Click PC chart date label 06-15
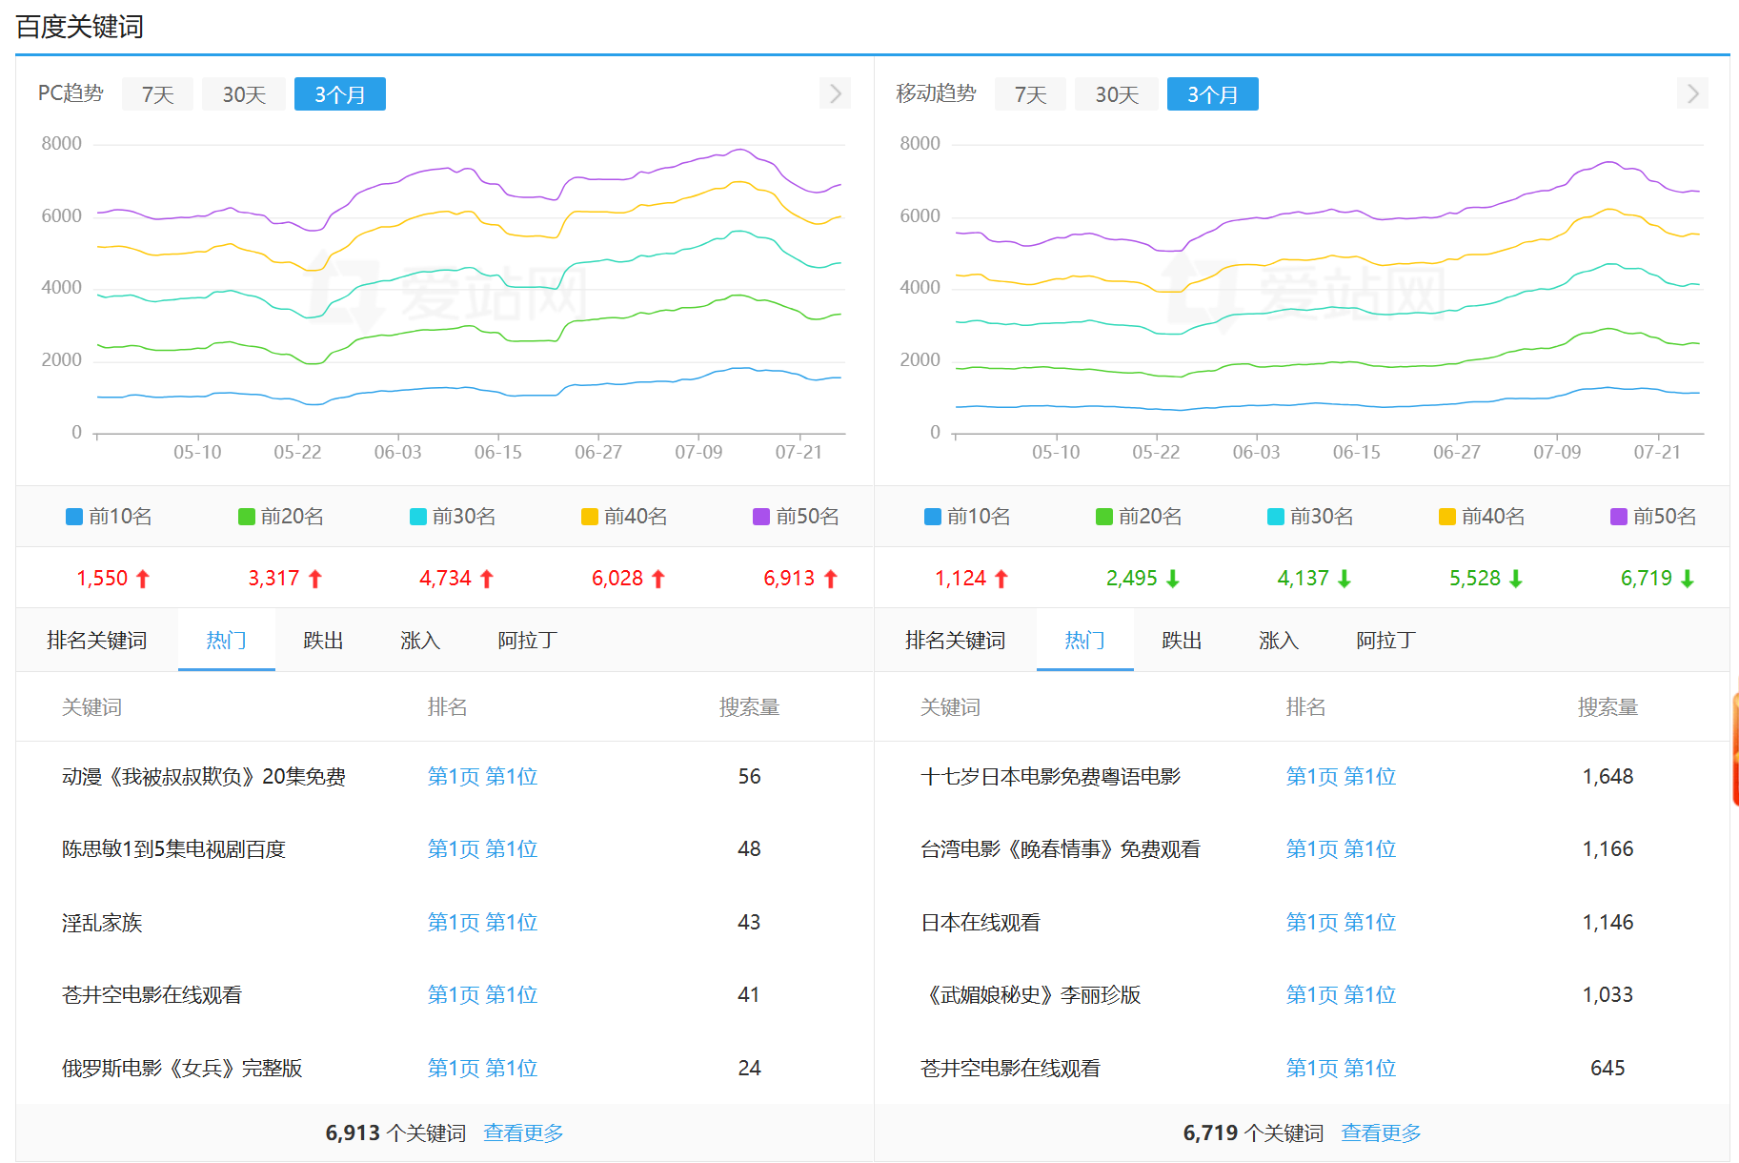The width and height of the screenshot is (1739, 1163). pos(498,452)
